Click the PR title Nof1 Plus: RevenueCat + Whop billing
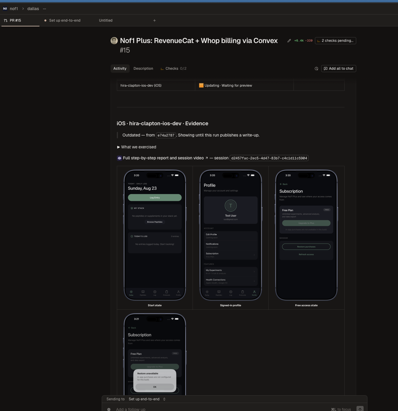Screen dimensions: 398x411 tap(199, 41)
